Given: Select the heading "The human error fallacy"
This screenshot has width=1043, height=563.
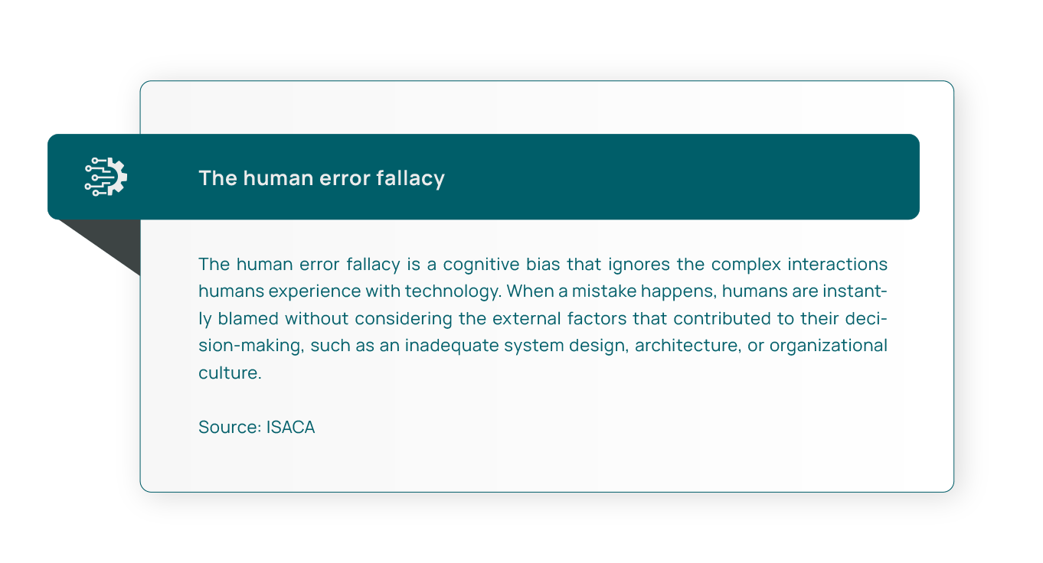Looking at the screenshot, I should (x=322, y=178).
